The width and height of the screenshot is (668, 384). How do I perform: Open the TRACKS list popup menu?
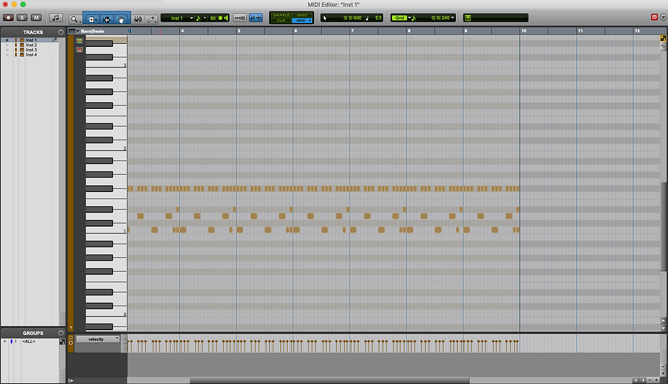(x=61, y=33)
